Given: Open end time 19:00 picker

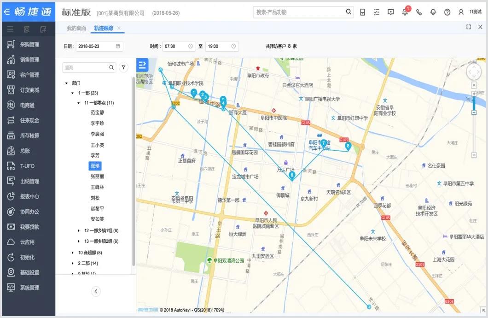Looking at the screenshot, I should [222, 46].
